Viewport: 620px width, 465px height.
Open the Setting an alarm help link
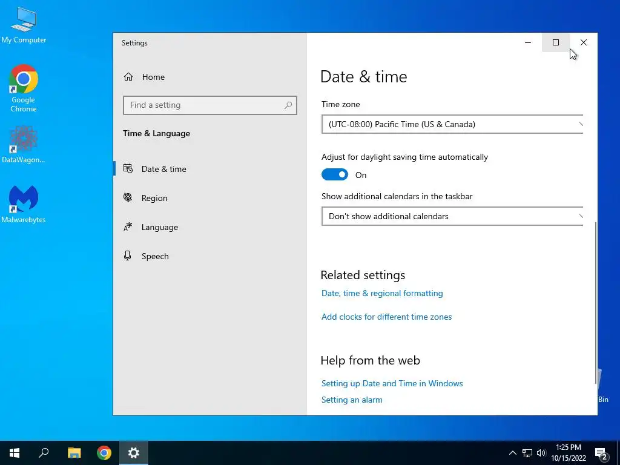[352, 400]
